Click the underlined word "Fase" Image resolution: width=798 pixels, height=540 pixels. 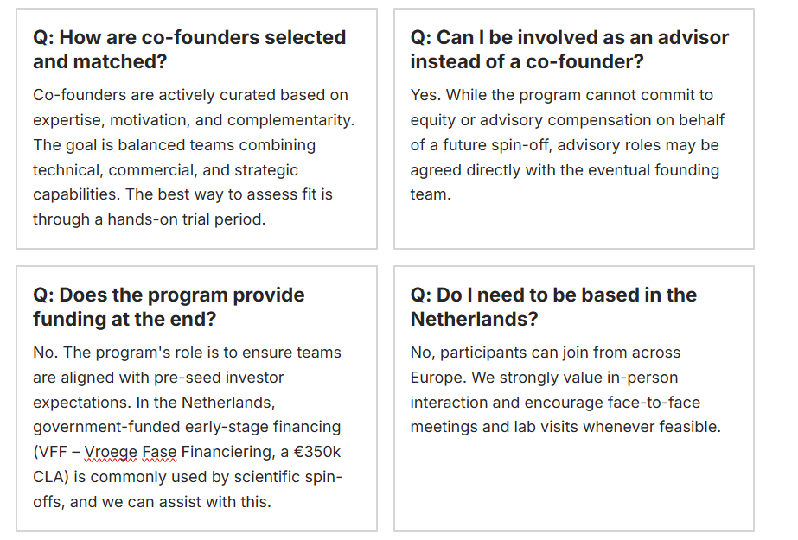[162, 452]
